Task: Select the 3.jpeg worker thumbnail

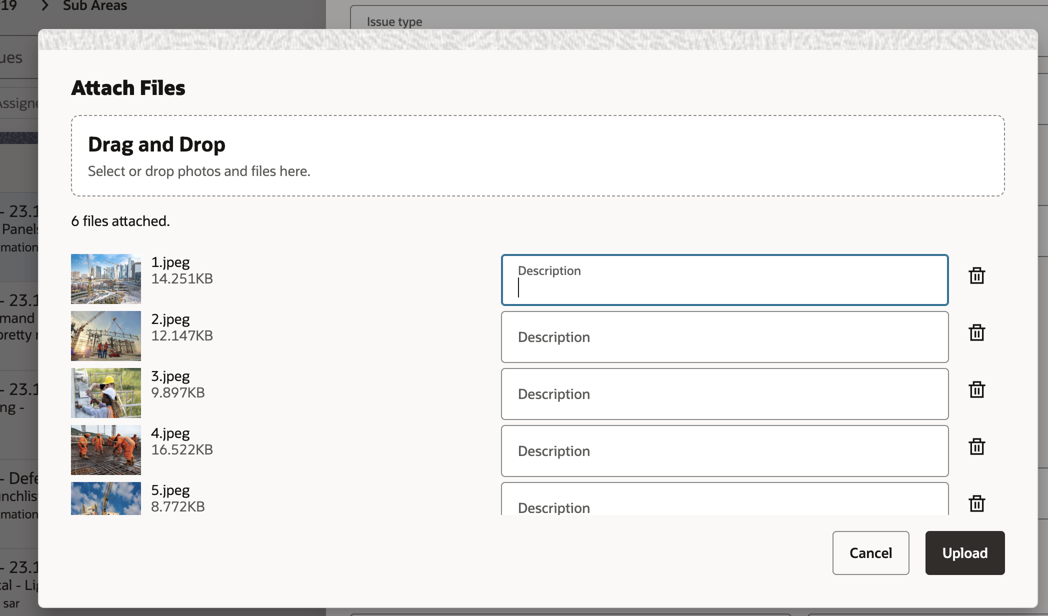Action: click(106, 393)
